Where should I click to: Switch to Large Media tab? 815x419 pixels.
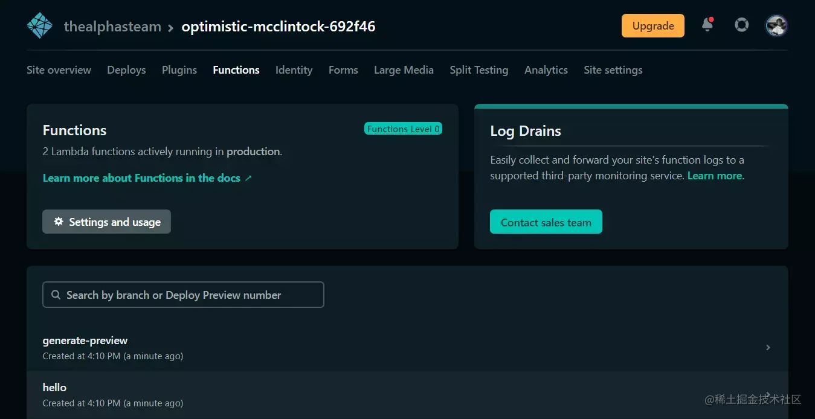point(404,70)
